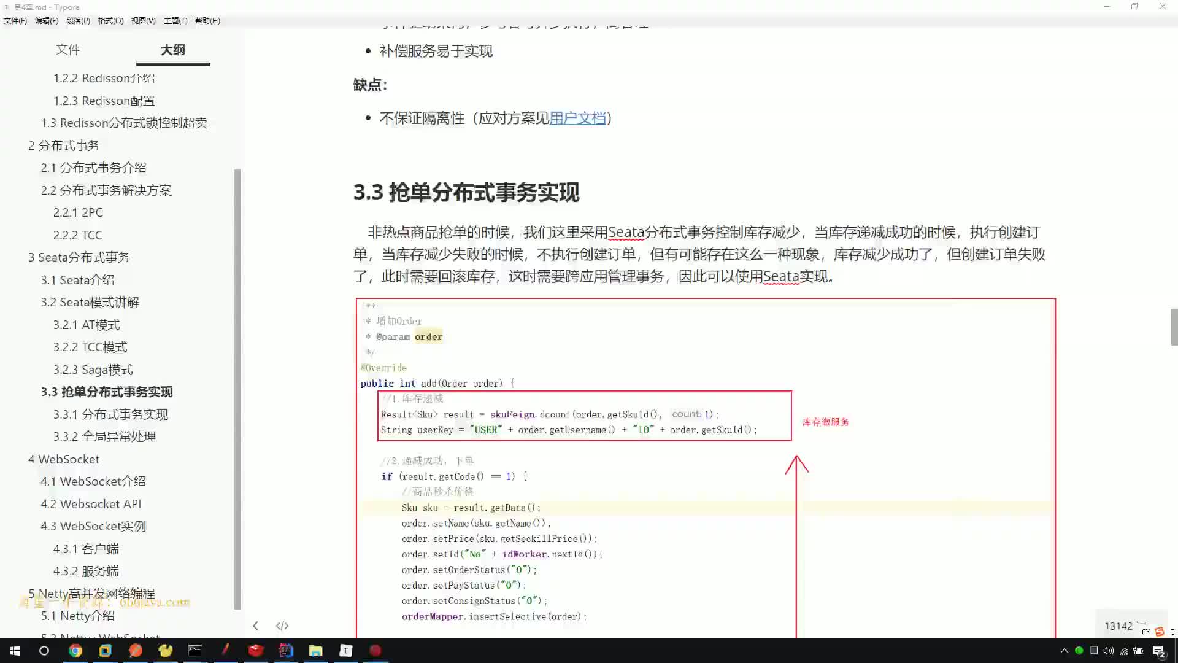Jump to 1.2.3 Redisson配置 heading
Image resolution: width=1178 pixels, height=663 pixels.
pyautogui.click(x=104, y=101)
